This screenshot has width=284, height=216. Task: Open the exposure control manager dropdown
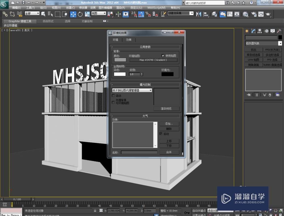151,90
